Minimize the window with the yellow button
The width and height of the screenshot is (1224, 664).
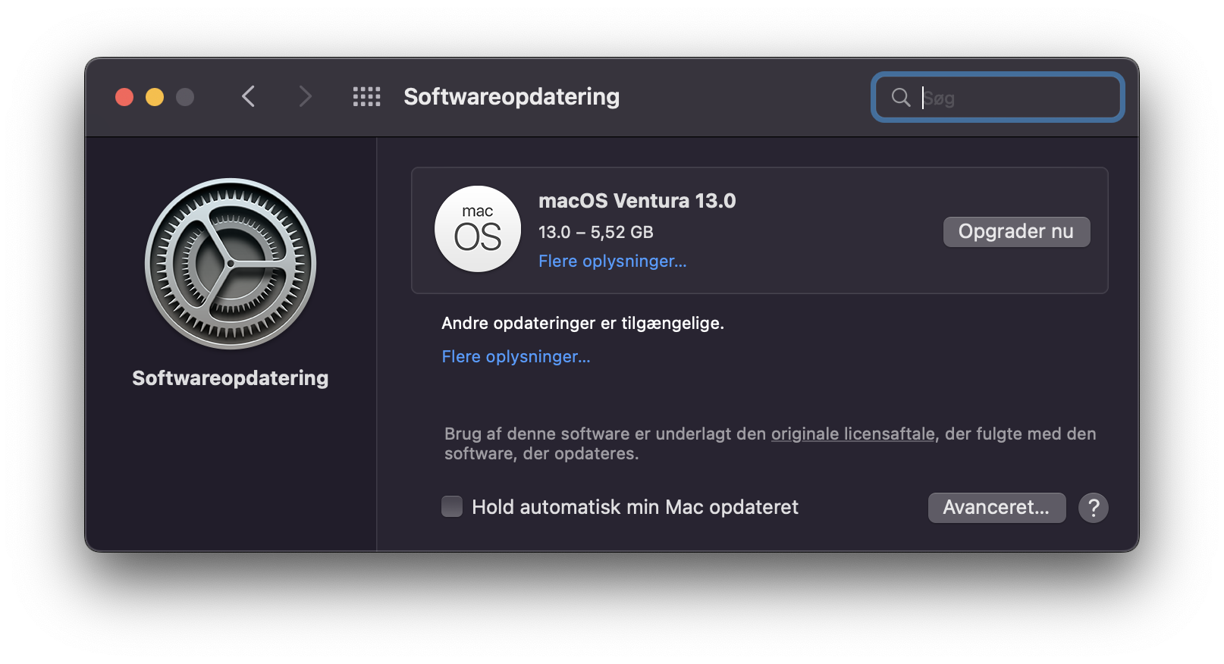tap(155, 97)
